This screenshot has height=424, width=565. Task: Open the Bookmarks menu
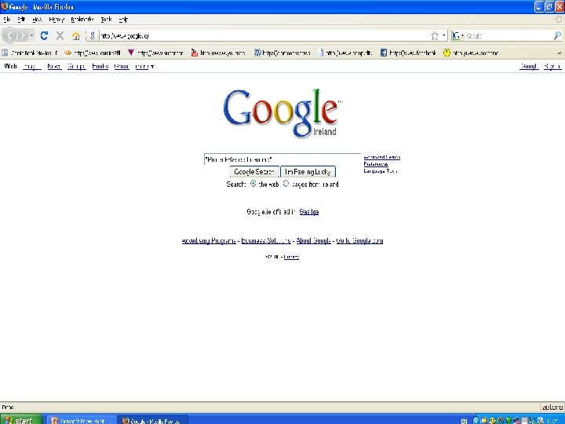[x=82, y=20]
